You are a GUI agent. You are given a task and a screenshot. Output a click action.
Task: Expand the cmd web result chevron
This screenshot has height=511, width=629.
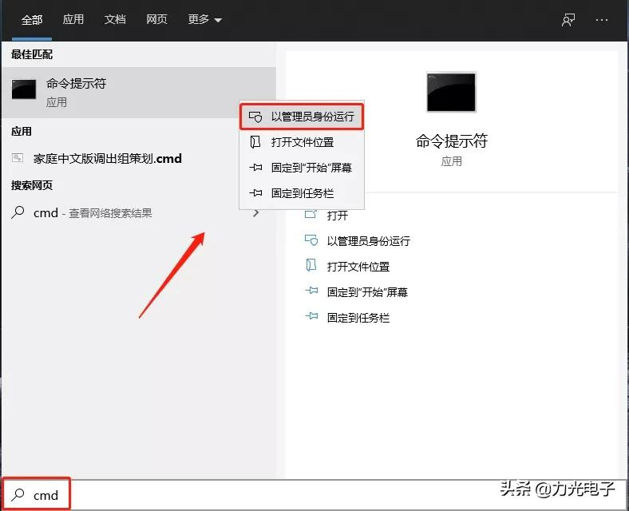[256, 213]
